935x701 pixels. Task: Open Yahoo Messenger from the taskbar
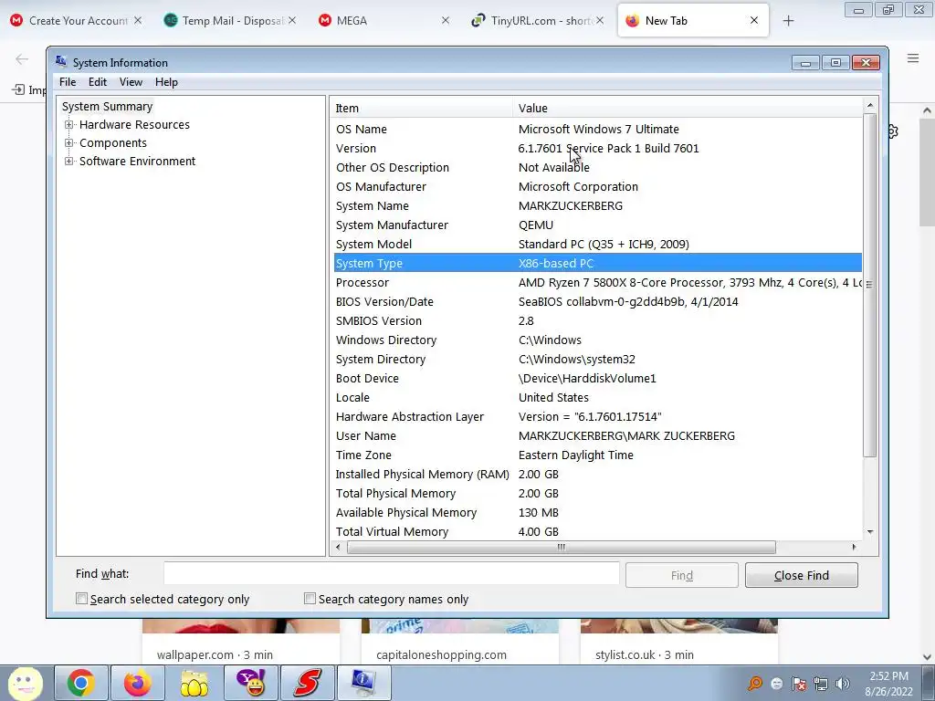(250, 683)
